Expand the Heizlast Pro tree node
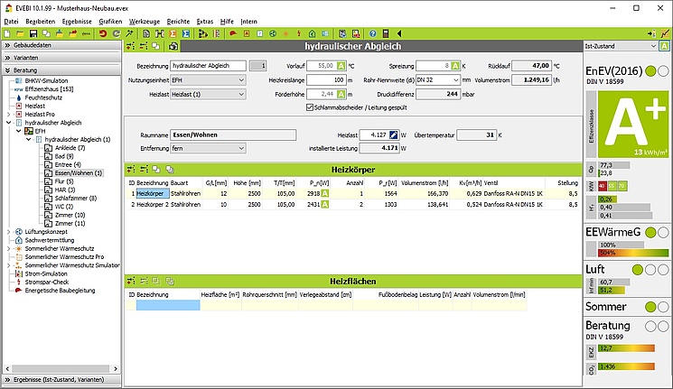The height and width of the screenshot is (389, 673). tap(9, 114)
